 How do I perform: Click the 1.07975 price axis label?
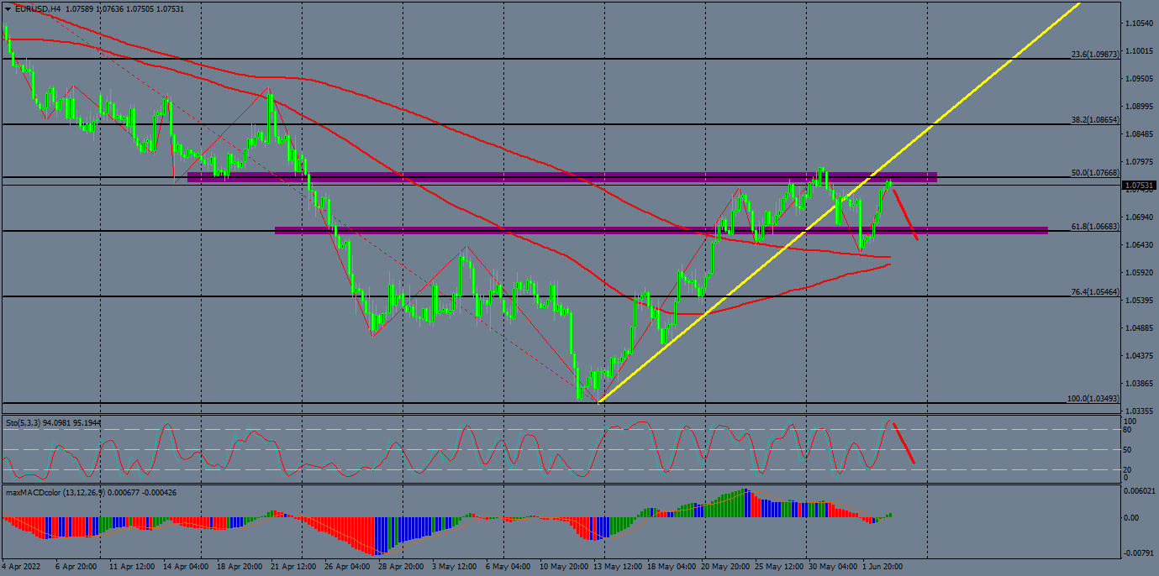click(1141, 162)
